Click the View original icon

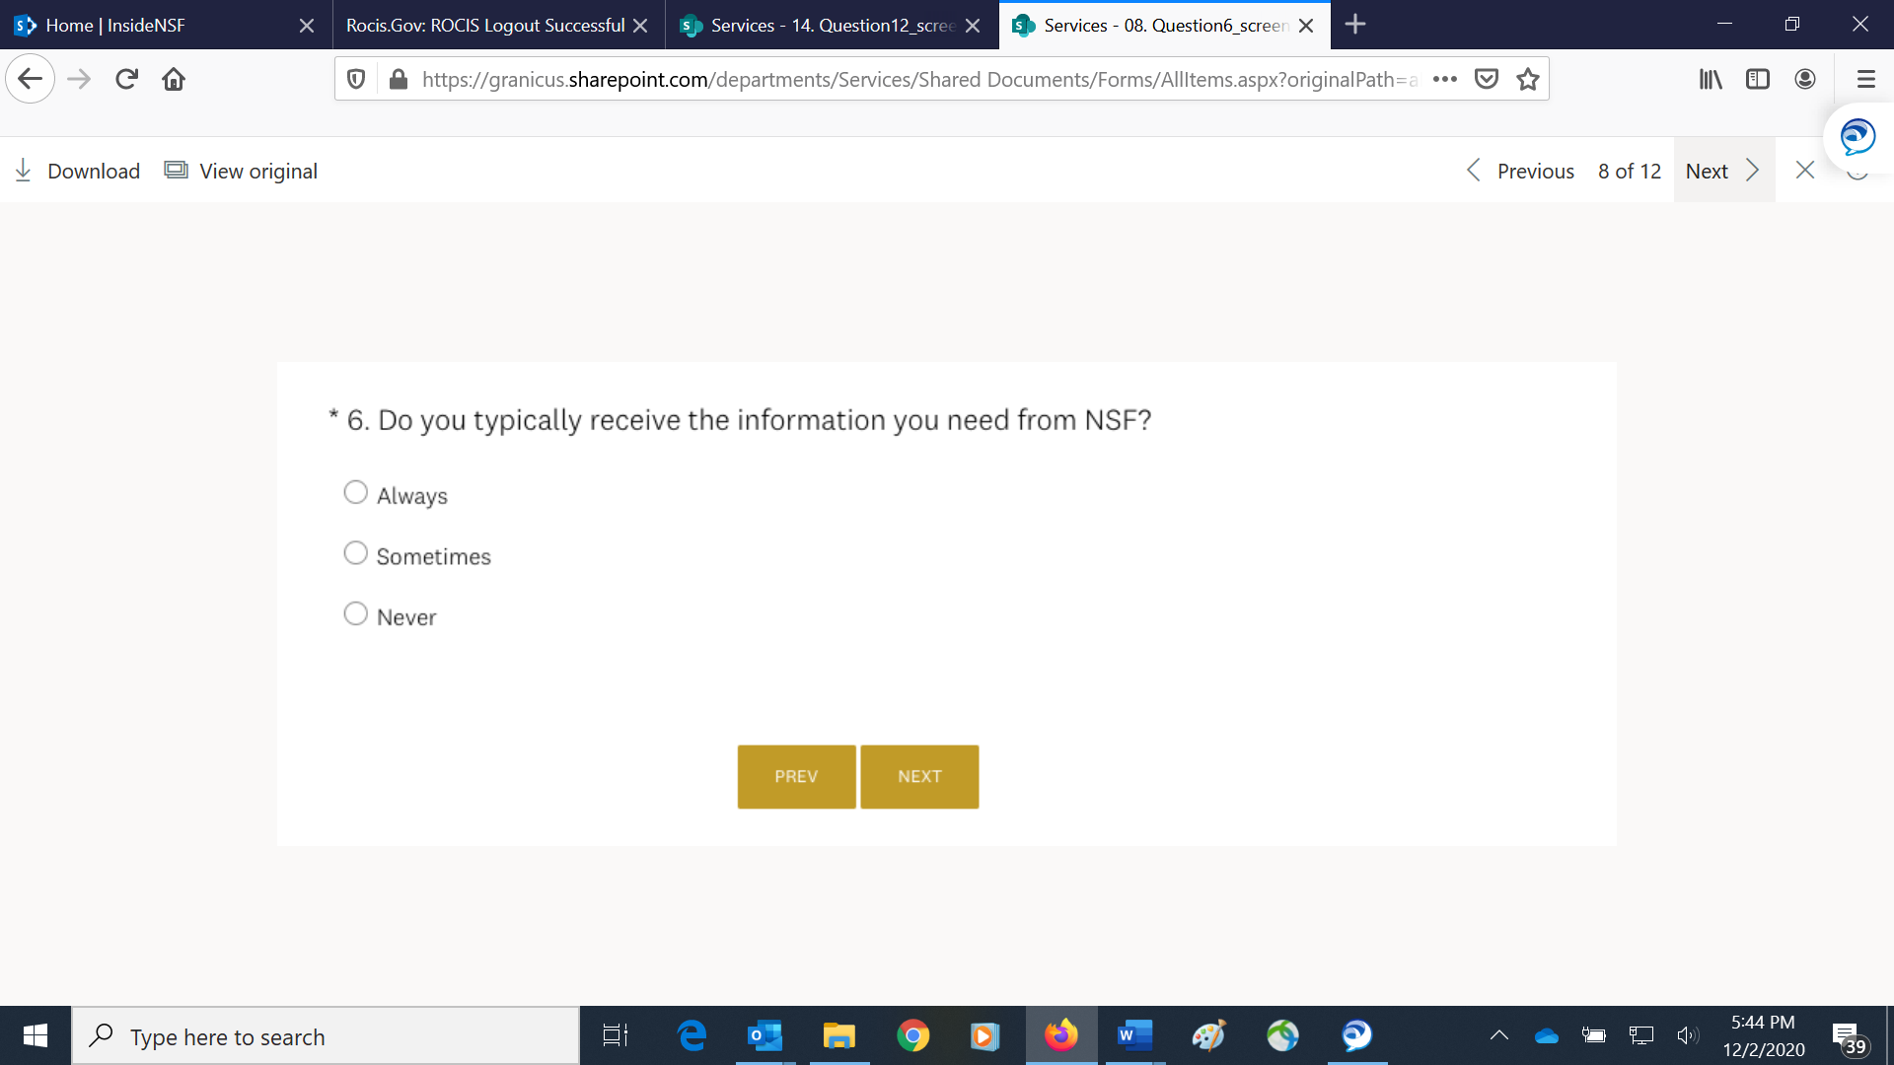coord(176,171)
